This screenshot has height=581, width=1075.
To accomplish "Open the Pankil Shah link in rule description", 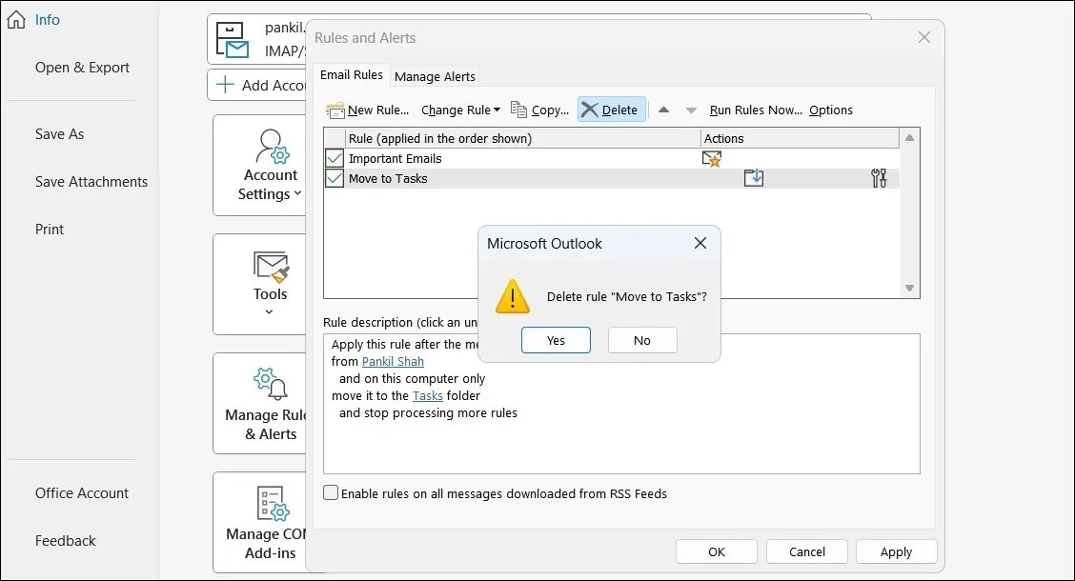I will pos(393,361).
